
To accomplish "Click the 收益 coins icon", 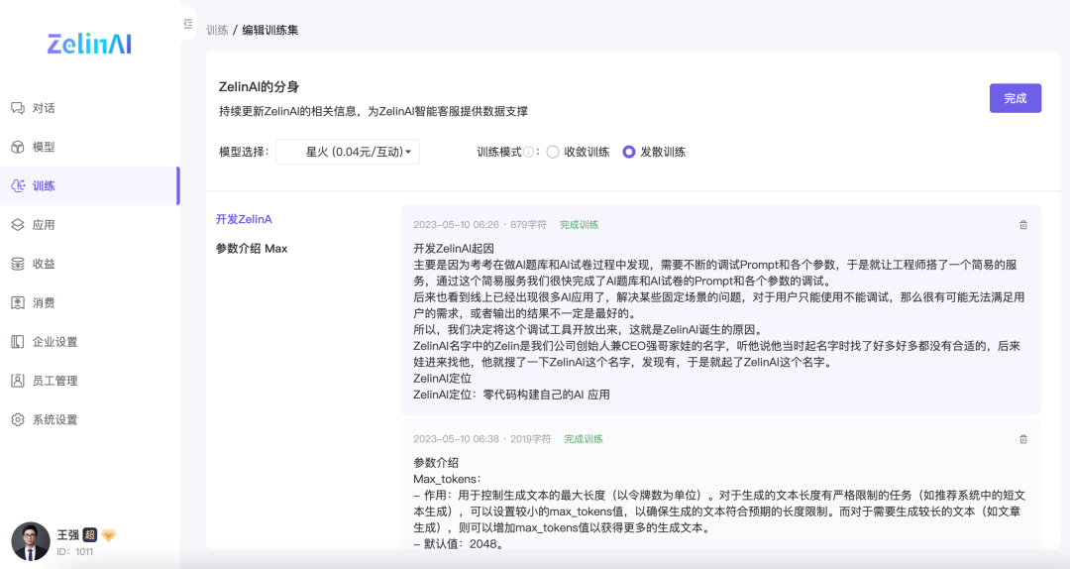I will click(18, 264).
